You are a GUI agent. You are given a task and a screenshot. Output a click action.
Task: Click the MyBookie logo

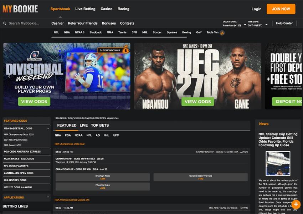click(20, 9)
